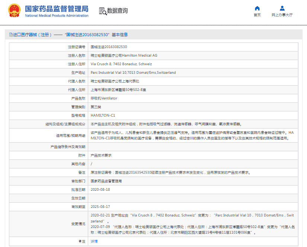The image size is (307, 247).
Task: Go to home via house icon
Action: tap(257, 8)
